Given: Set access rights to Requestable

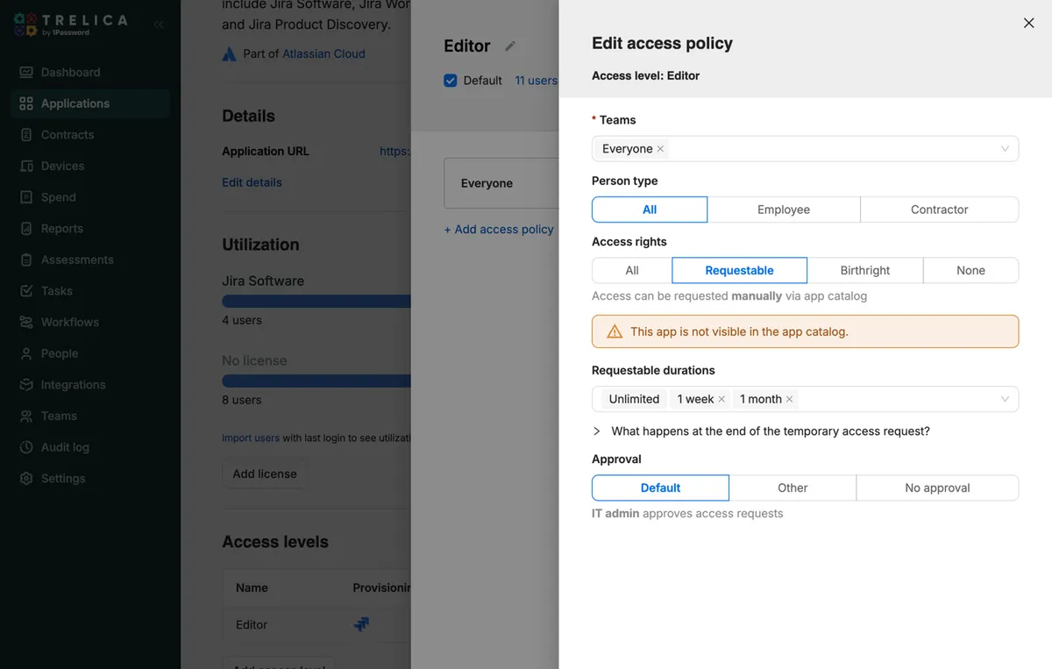Looking at the screenshot, I should [740, 270].
